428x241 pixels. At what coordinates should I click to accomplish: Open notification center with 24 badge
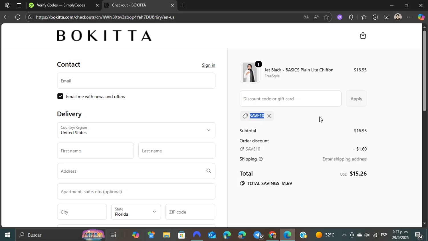pyautogui.click(x=419, y=235)
